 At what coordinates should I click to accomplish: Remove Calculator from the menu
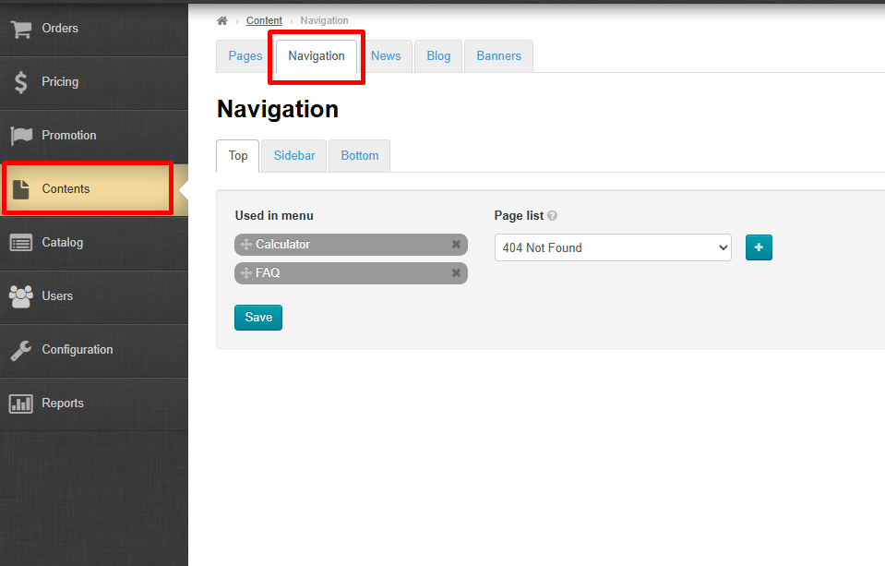tap(456, 245)
